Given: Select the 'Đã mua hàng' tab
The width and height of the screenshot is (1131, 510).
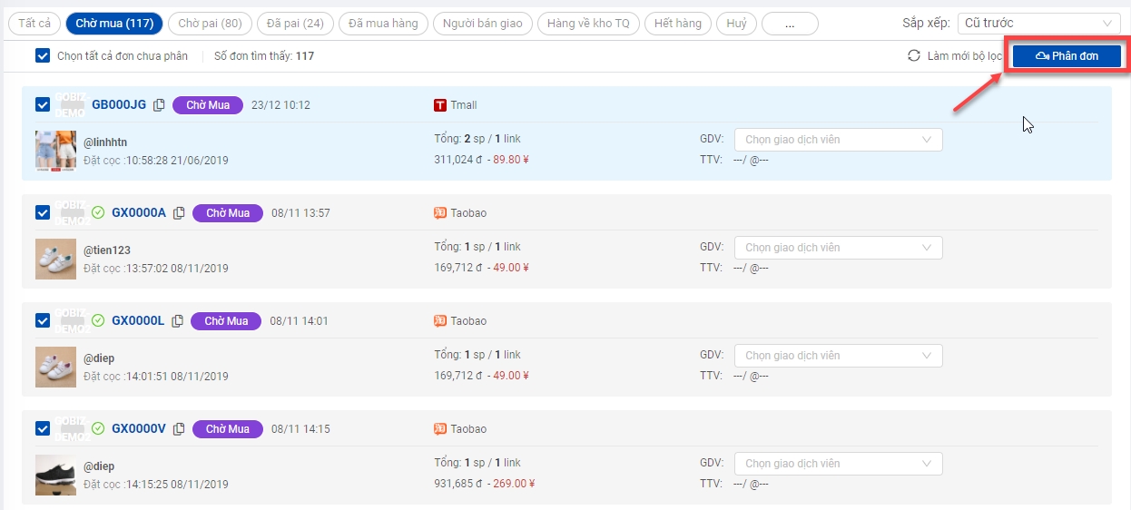Looking at the screenshot, I should click(x=381, y=24).
